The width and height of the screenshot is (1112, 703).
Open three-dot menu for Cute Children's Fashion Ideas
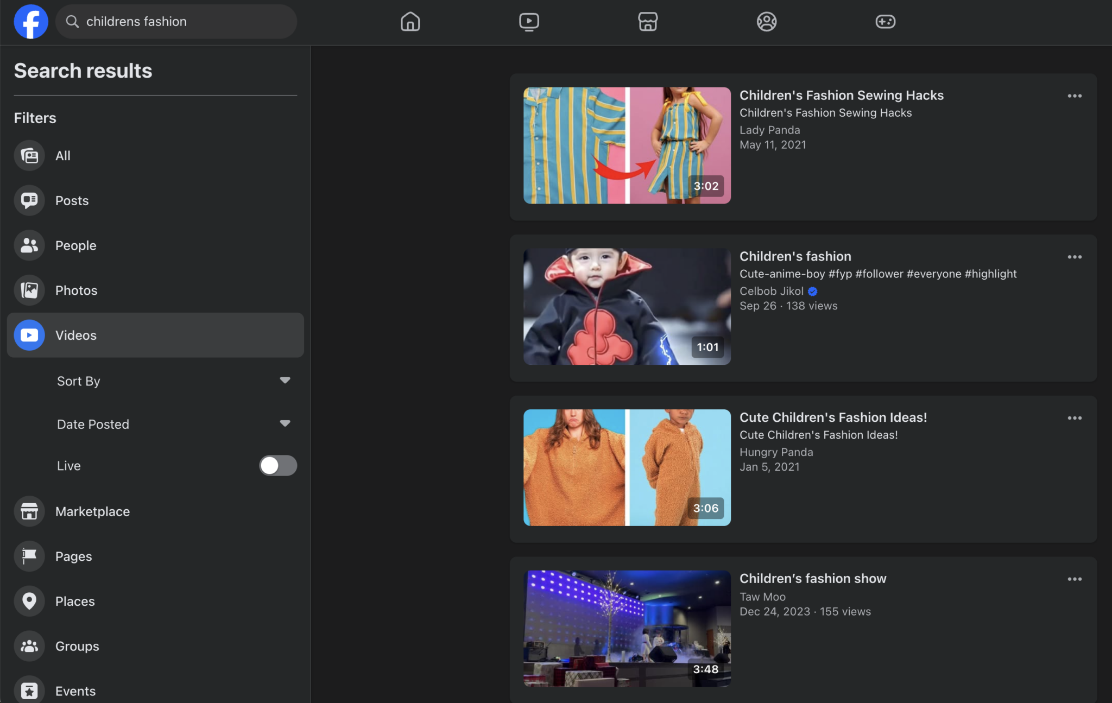[x=1075, y=418]
